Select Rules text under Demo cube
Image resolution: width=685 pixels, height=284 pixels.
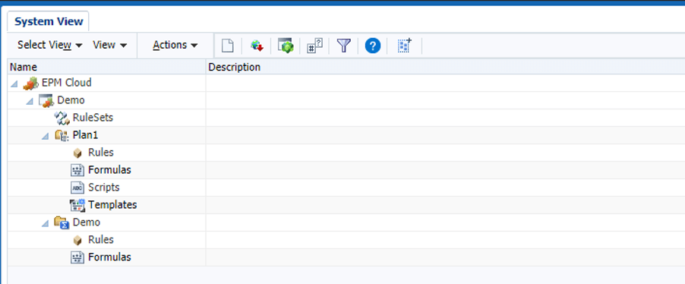pyautogui.click(x=100, y=240)
